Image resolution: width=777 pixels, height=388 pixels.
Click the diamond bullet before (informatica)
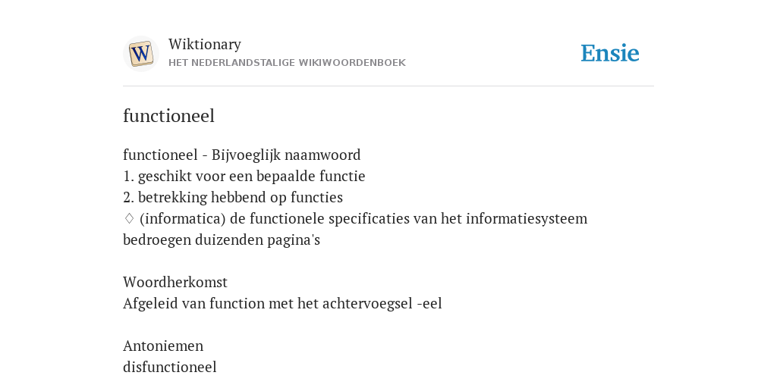(129, 218)
